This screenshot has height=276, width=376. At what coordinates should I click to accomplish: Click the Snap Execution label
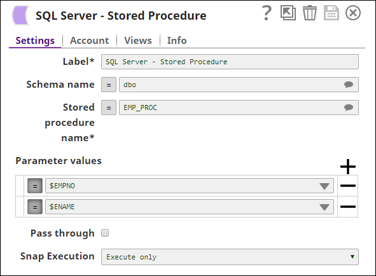(57, 256)
